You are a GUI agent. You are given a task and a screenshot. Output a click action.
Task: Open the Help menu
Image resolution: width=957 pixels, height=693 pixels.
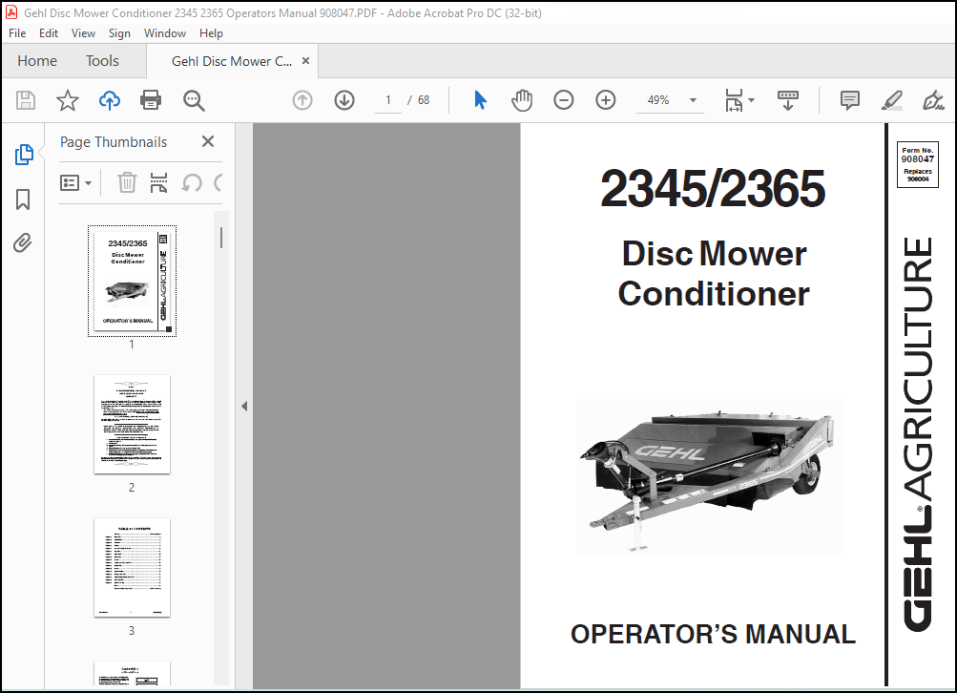click(x=211, y=33)
